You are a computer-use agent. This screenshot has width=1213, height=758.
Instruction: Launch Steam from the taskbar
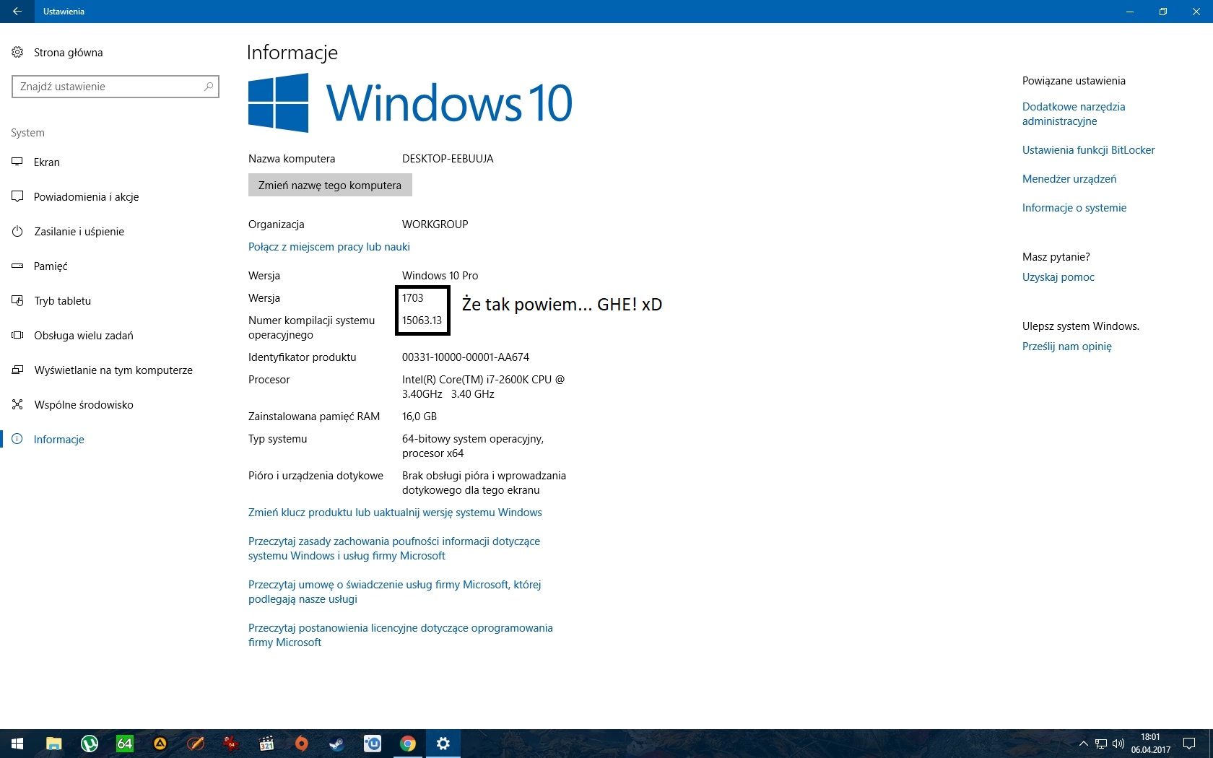(336, 744)
